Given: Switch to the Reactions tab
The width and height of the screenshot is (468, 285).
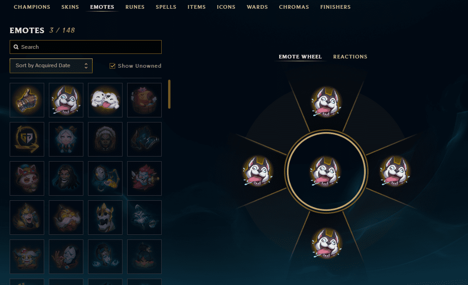Looking at the screenshot, I should point(350,57).
